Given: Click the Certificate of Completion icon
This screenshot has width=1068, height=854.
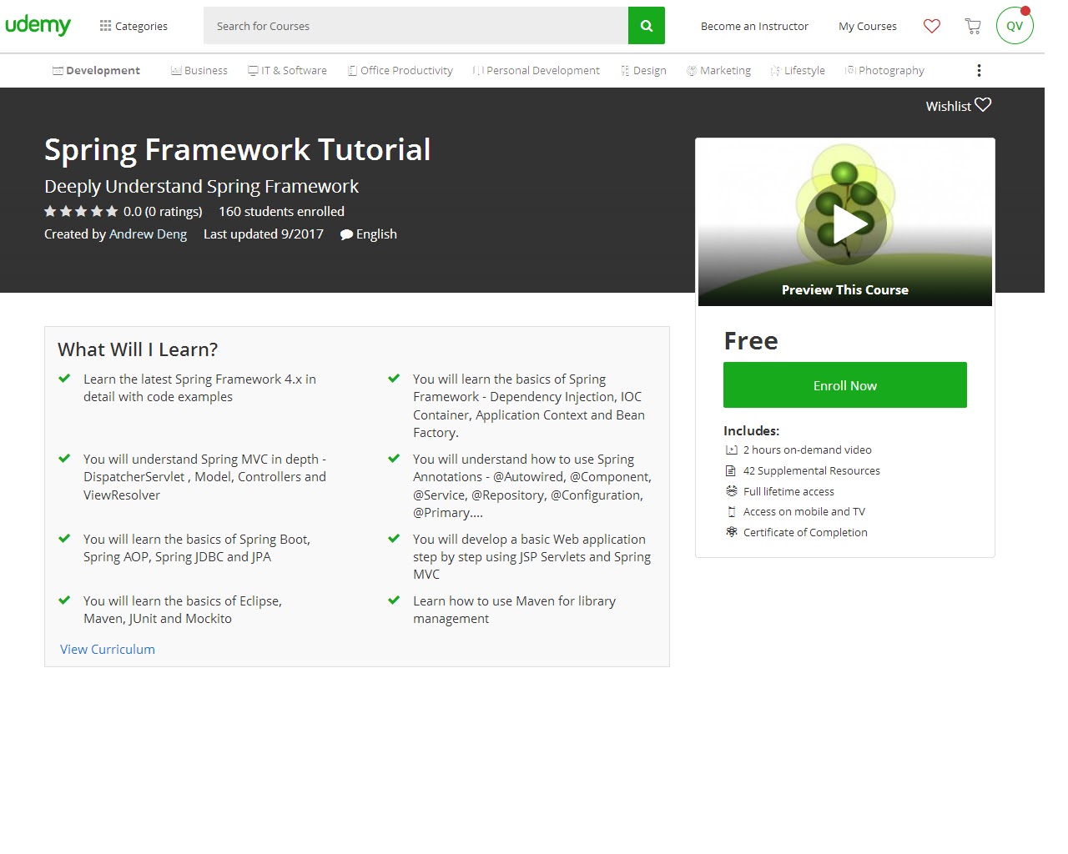Looking at the screenshot, I should coord(732,532).
